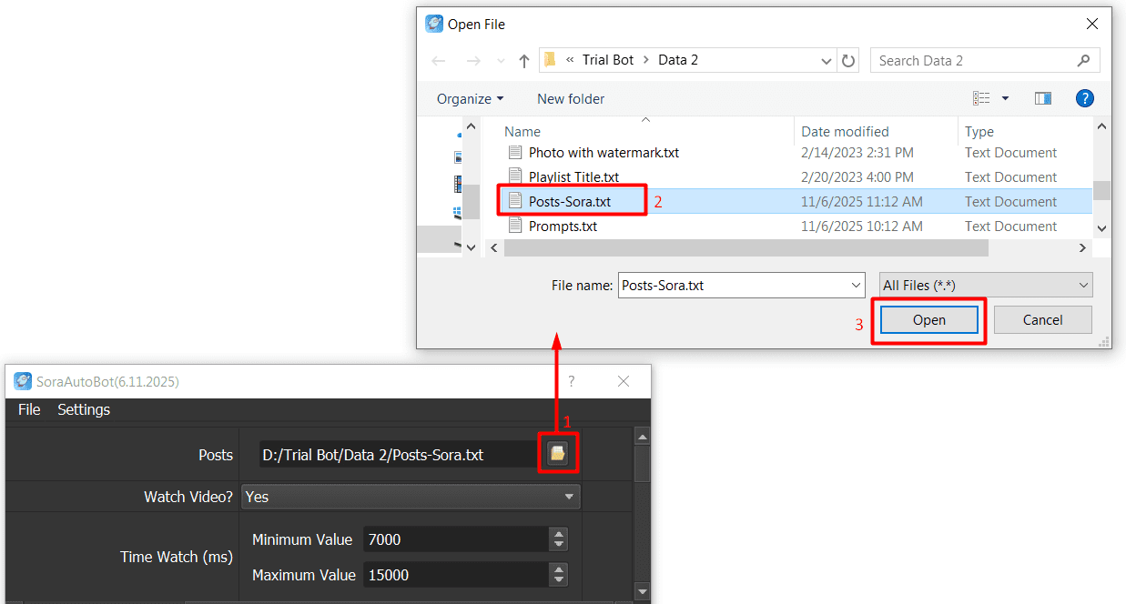This screenshot has width=1126, height=604.
Task: Click the Open button
Action: pyautogui.click(x=928, y=320)
